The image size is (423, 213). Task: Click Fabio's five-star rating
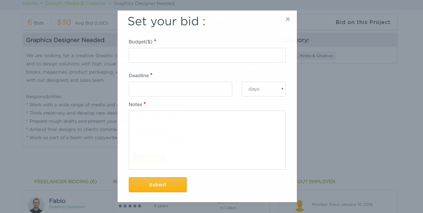pyautogui.click(x=130, y=206)
